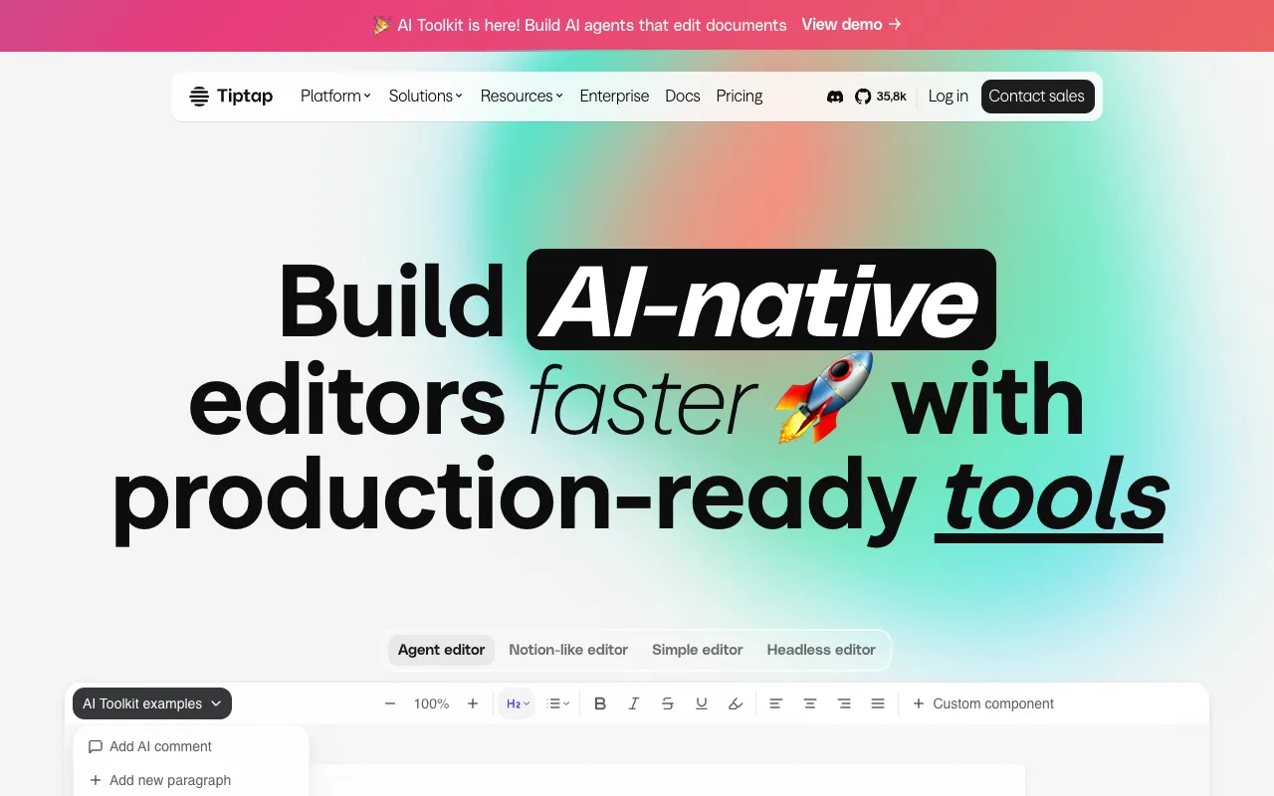Follow the View demo link
Image resolution: width=1274 pixels, height=796 pixels.
[x=851, y=25]
